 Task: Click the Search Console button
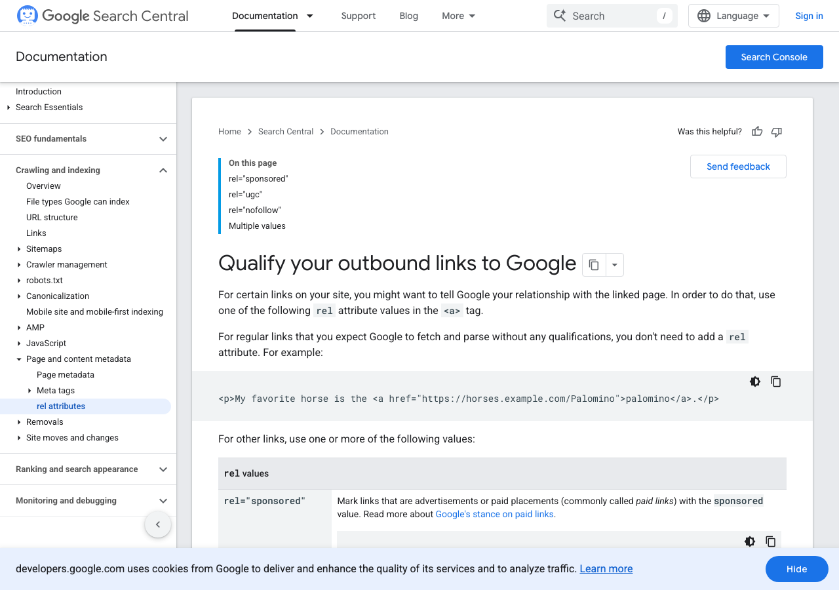(x=774, y=57)
